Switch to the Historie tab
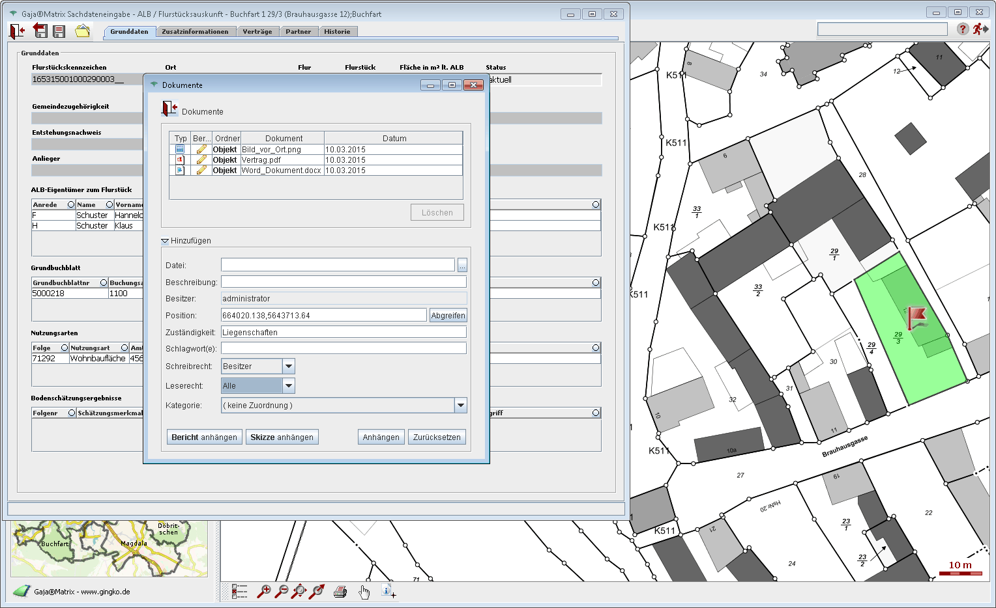Screen dimensions: 996x608 coord(337,31)
